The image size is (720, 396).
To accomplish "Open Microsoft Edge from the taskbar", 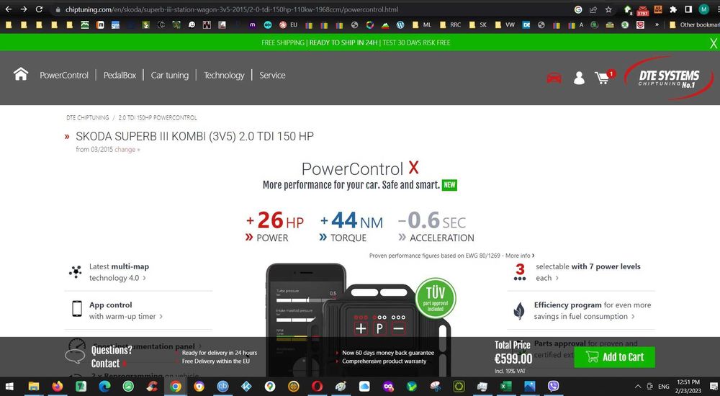I will tap(104, 387).
